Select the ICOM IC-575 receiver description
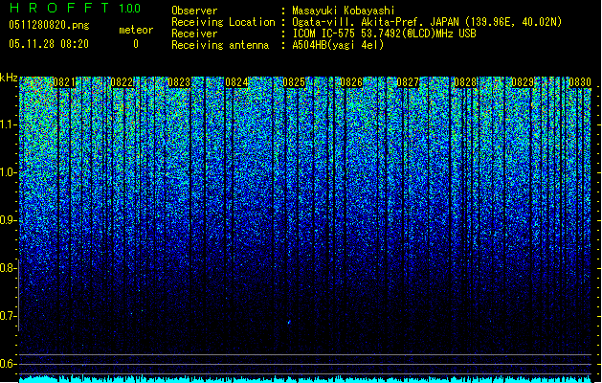 click(x=384, y=34)
